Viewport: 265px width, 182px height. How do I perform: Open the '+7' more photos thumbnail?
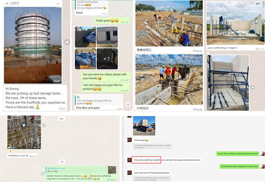tap(107, 59)
